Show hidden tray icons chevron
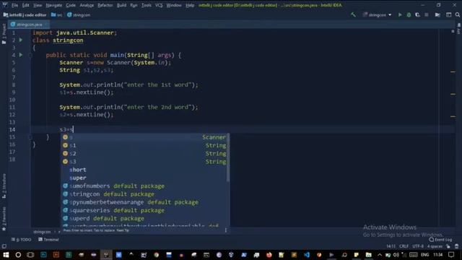The width and height of the screenshot is (462, 260). pos(380,255)
